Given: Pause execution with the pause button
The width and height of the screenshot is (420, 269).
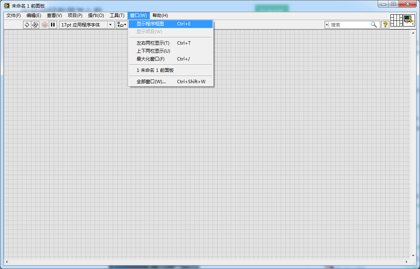Looking at the screenshot, I should click(53, 25).
